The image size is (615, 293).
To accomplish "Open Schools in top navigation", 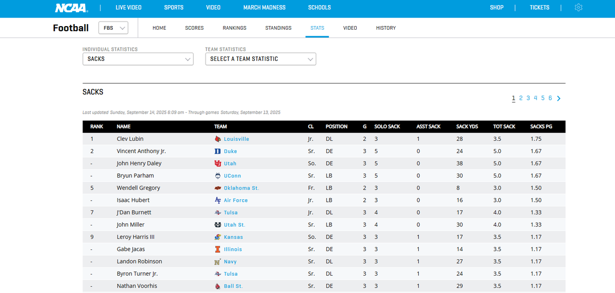I will pos(319,8).
